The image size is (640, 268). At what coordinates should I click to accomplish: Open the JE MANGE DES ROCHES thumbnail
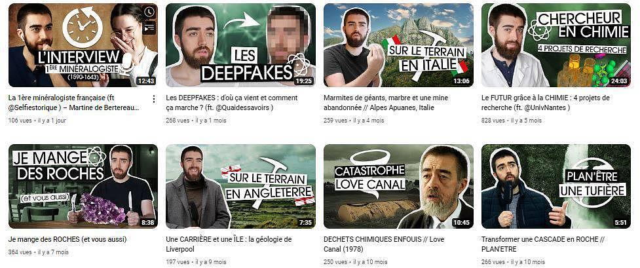[83, 186]
